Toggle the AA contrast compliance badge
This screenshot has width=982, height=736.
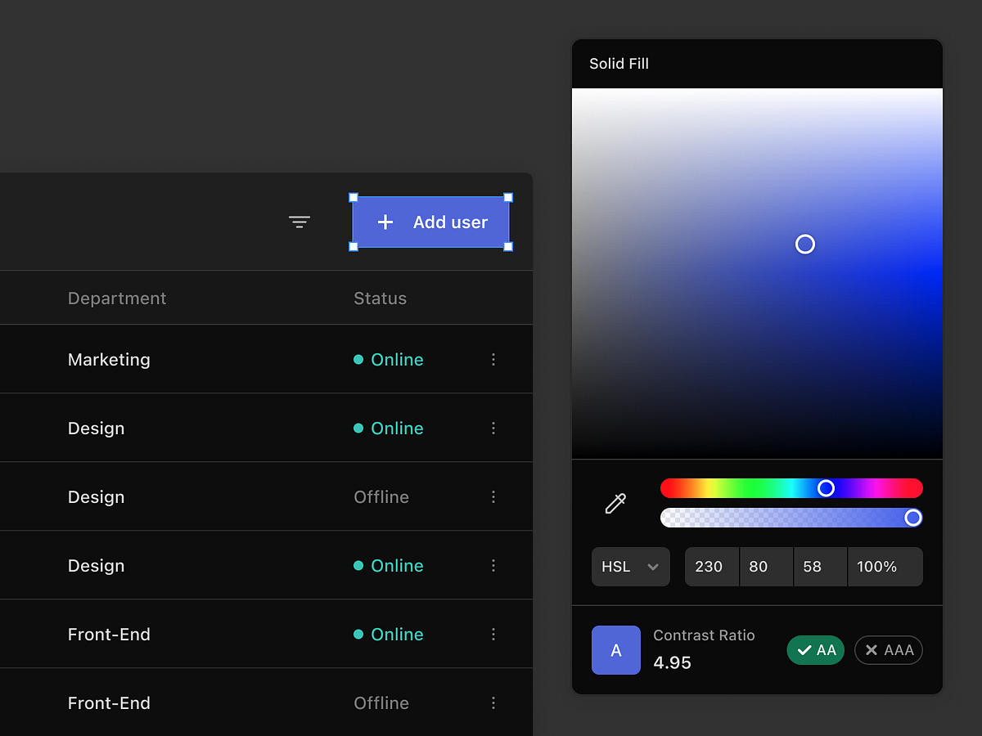(x=815, y=650)
